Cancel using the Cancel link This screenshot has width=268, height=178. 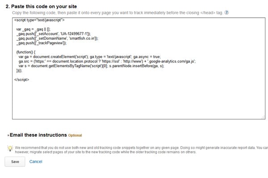[x=36, y=162]
